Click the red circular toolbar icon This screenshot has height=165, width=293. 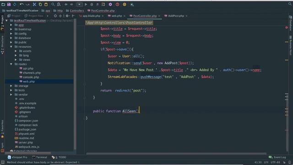click(117, 4)
